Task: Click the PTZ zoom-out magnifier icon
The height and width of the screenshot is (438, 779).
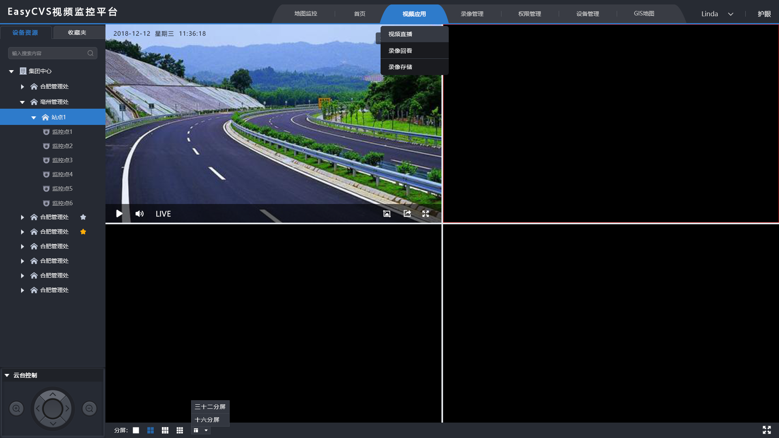Action: 89,408
